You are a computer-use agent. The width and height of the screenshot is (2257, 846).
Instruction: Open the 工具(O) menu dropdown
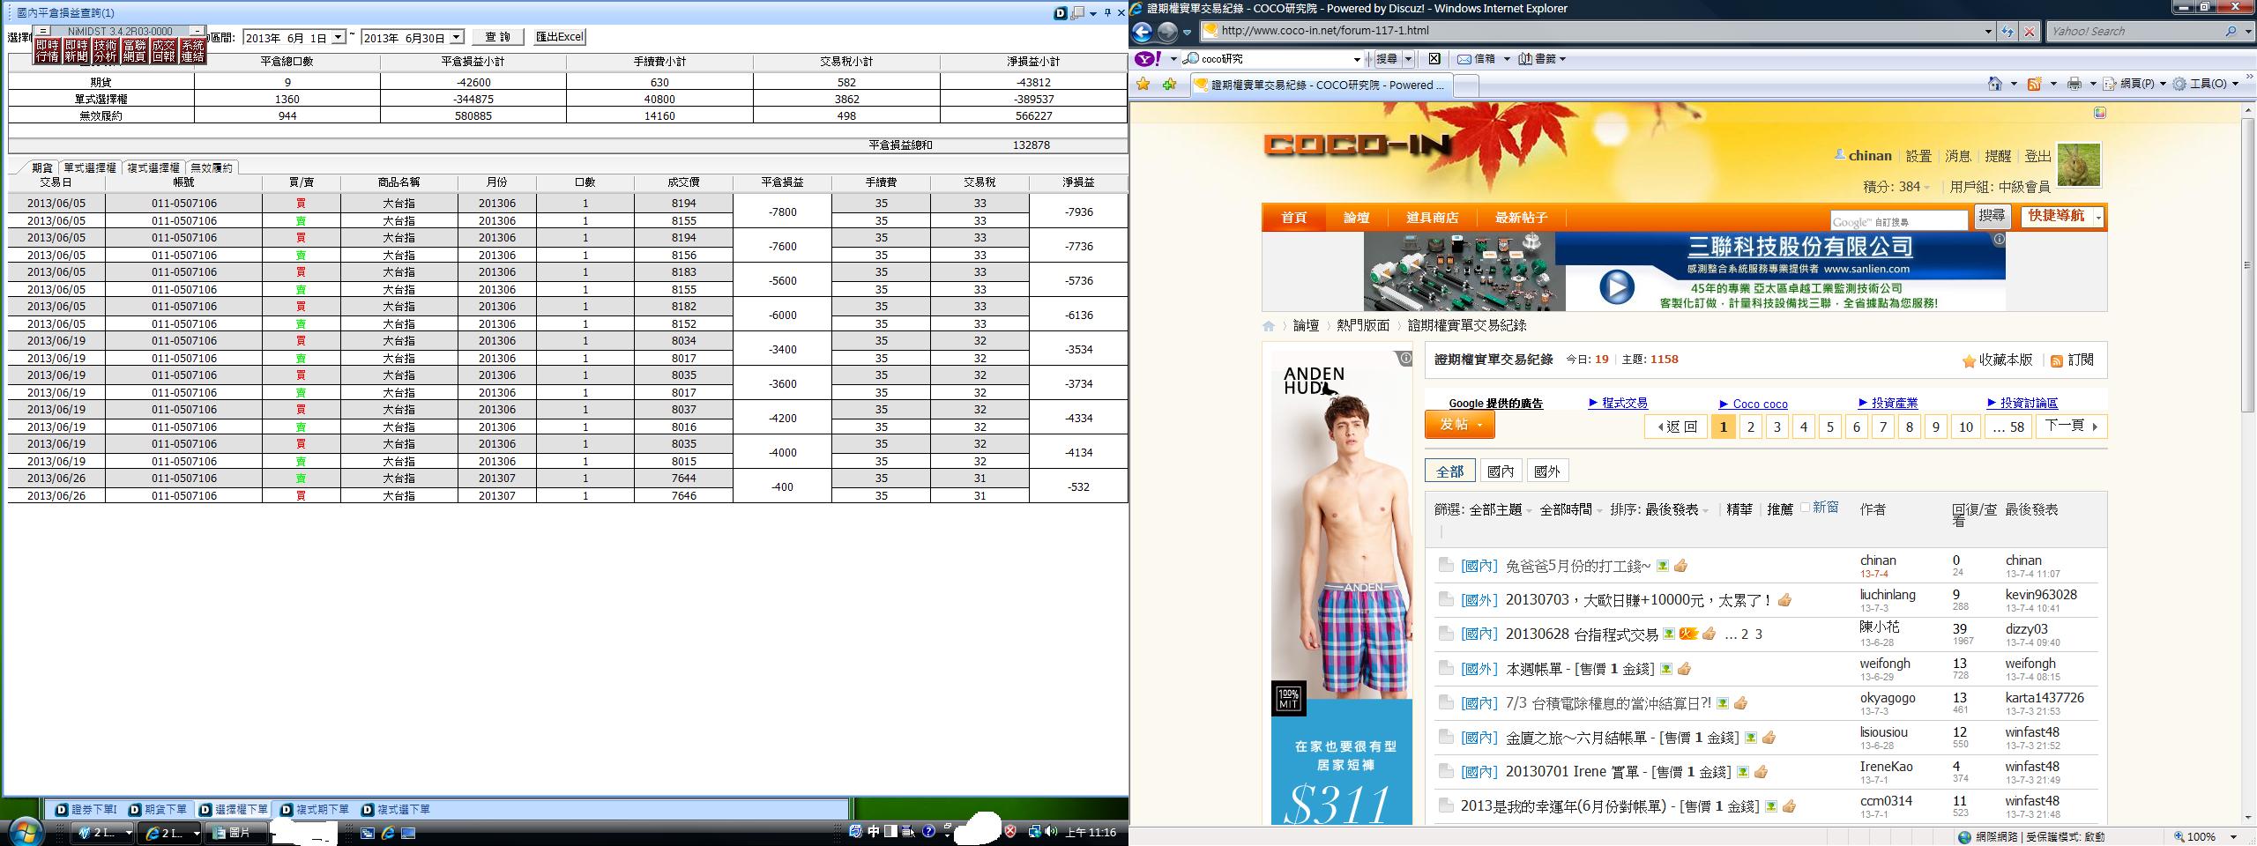(x=2236, y=84)
